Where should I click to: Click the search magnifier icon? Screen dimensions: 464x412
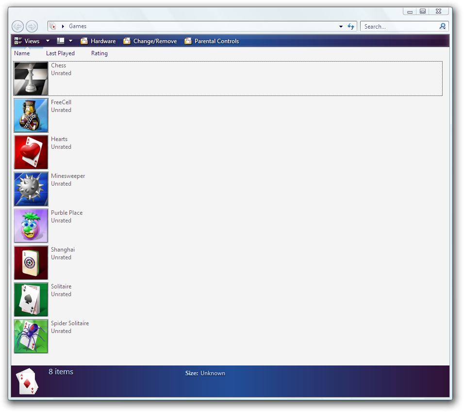[442, 26]
